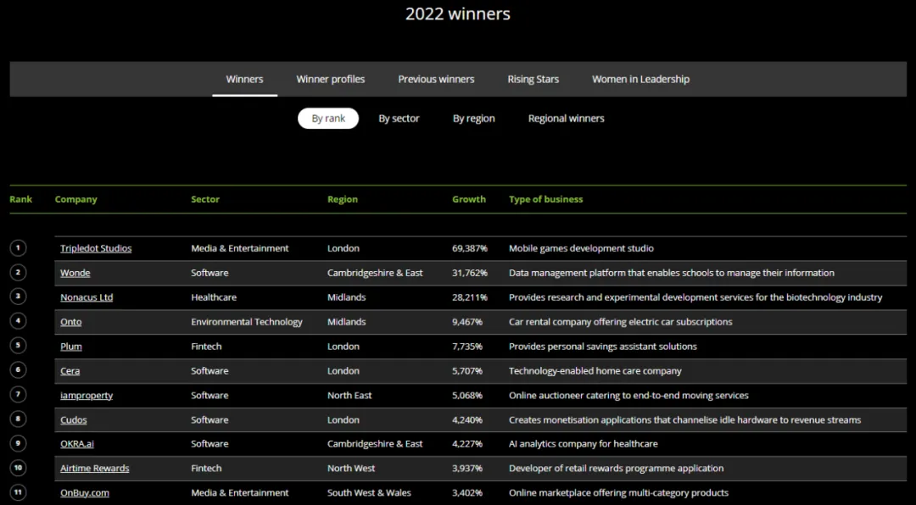Filter winners By region

tap(473, 119)
